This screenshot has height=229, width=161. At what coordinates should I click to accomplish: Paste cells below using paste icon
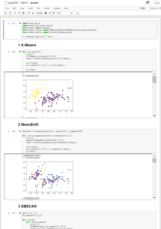(24, 13)
